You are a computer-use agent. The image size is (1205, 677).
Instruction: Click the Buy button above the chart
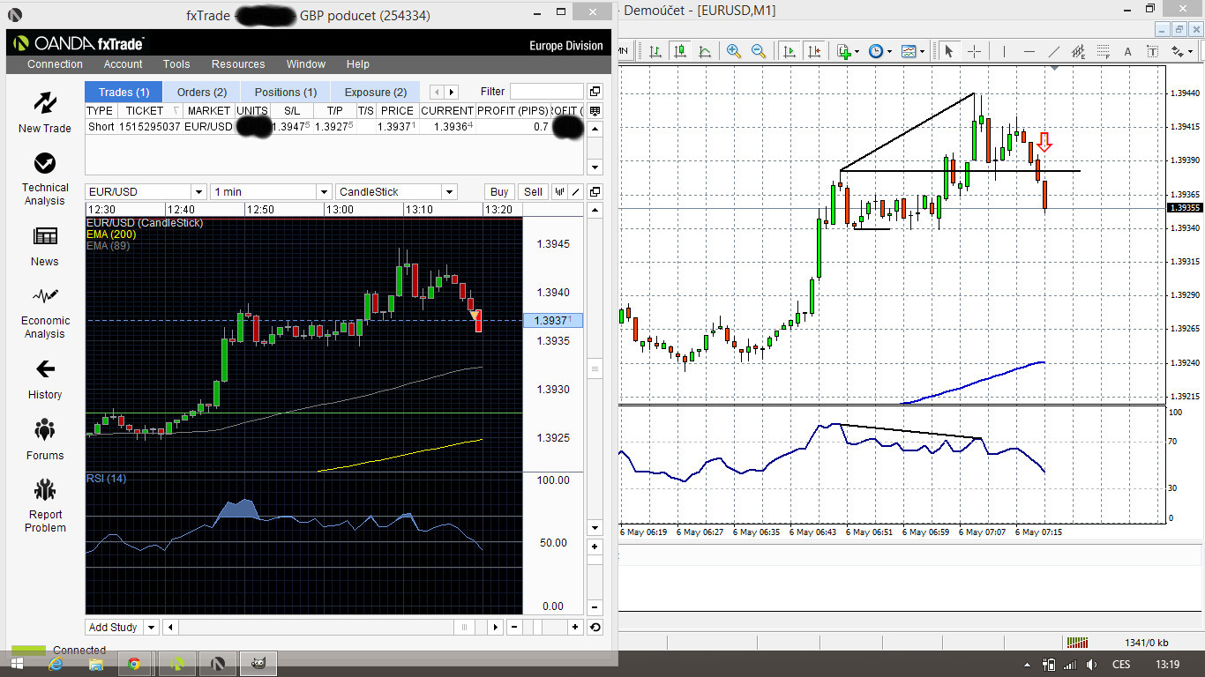coord(499,191)
